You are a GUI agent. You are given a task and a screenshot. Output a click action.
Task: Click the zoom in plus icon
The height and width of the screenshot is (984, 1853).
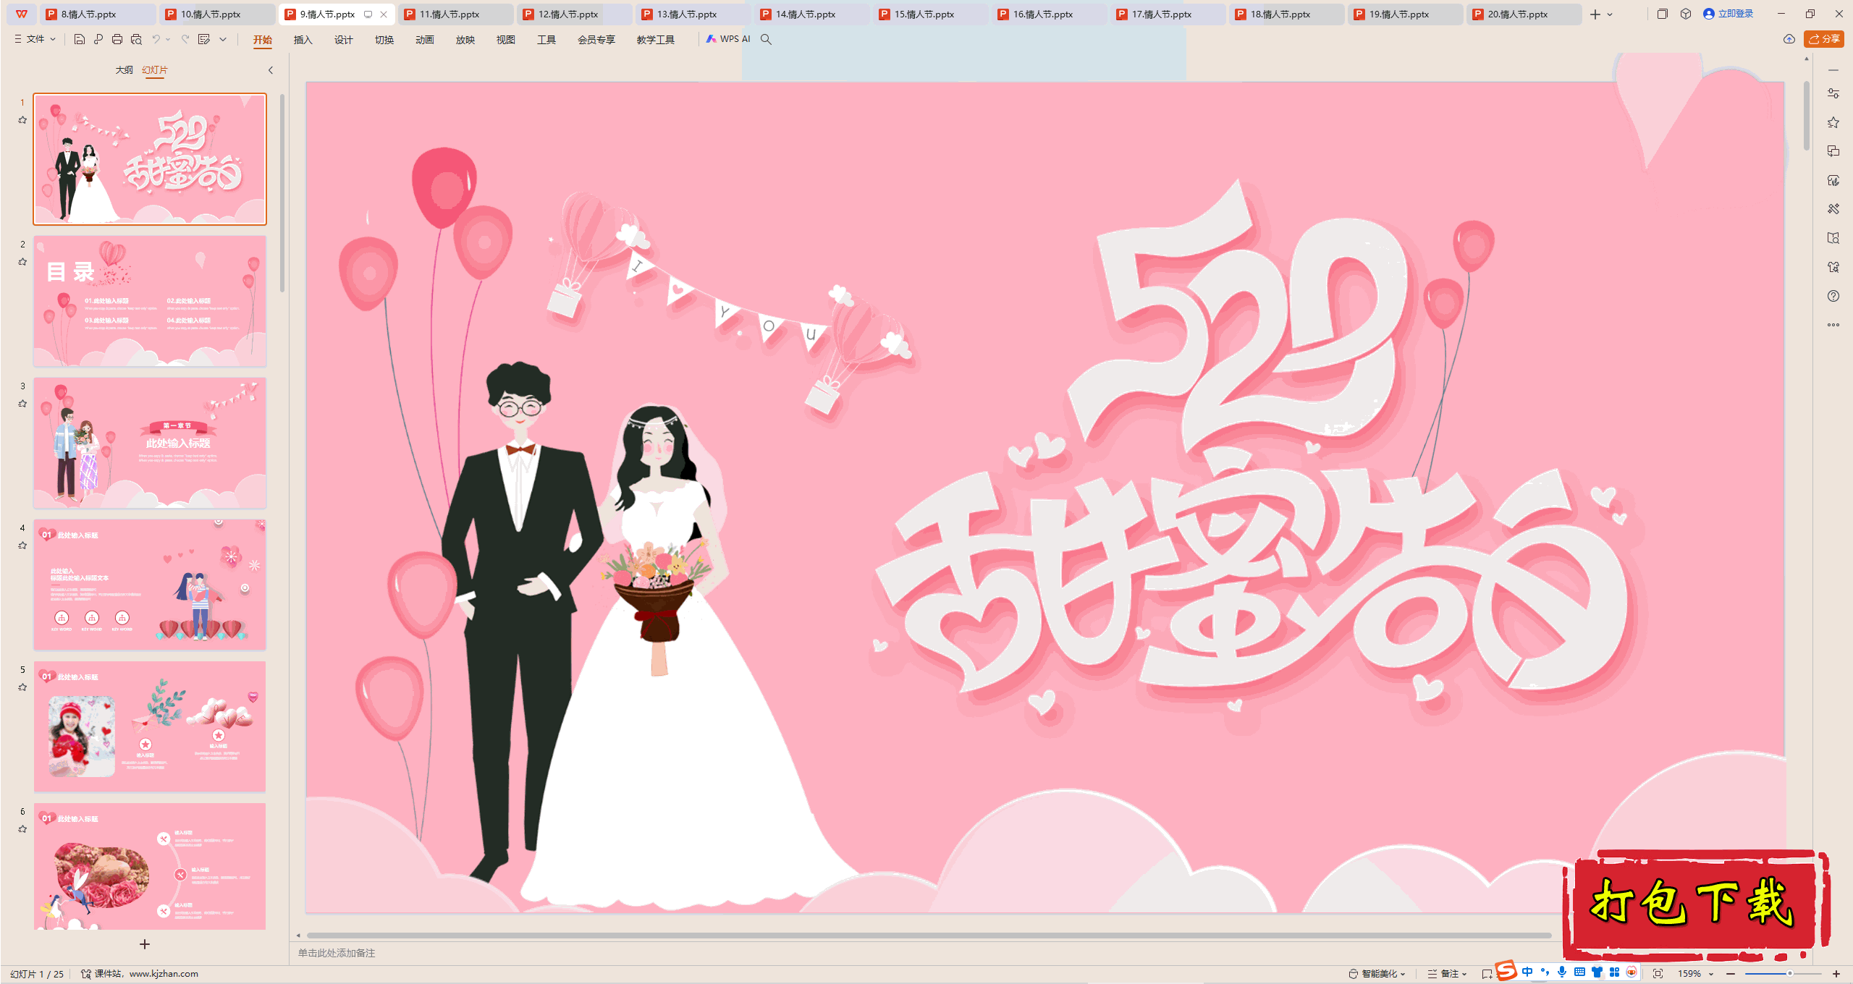point(1836,974)
